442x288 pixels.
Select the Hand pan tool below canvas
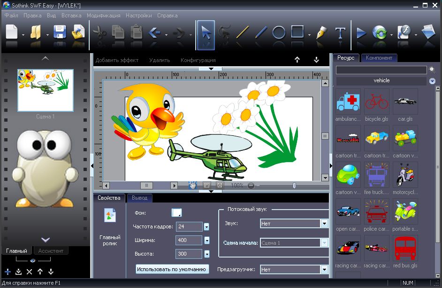[192, 185]
